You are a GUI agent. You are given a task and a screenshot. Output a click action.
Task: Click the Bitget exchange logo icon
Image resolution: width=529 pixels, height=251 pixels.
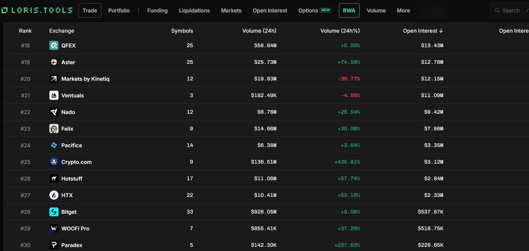tap(54, 212)
